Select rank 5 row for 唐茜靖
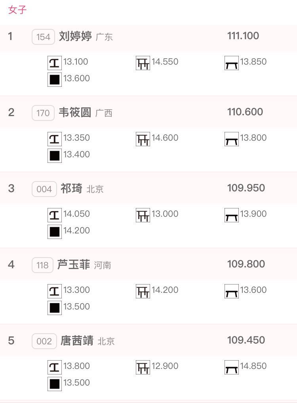 click(148, 340)
